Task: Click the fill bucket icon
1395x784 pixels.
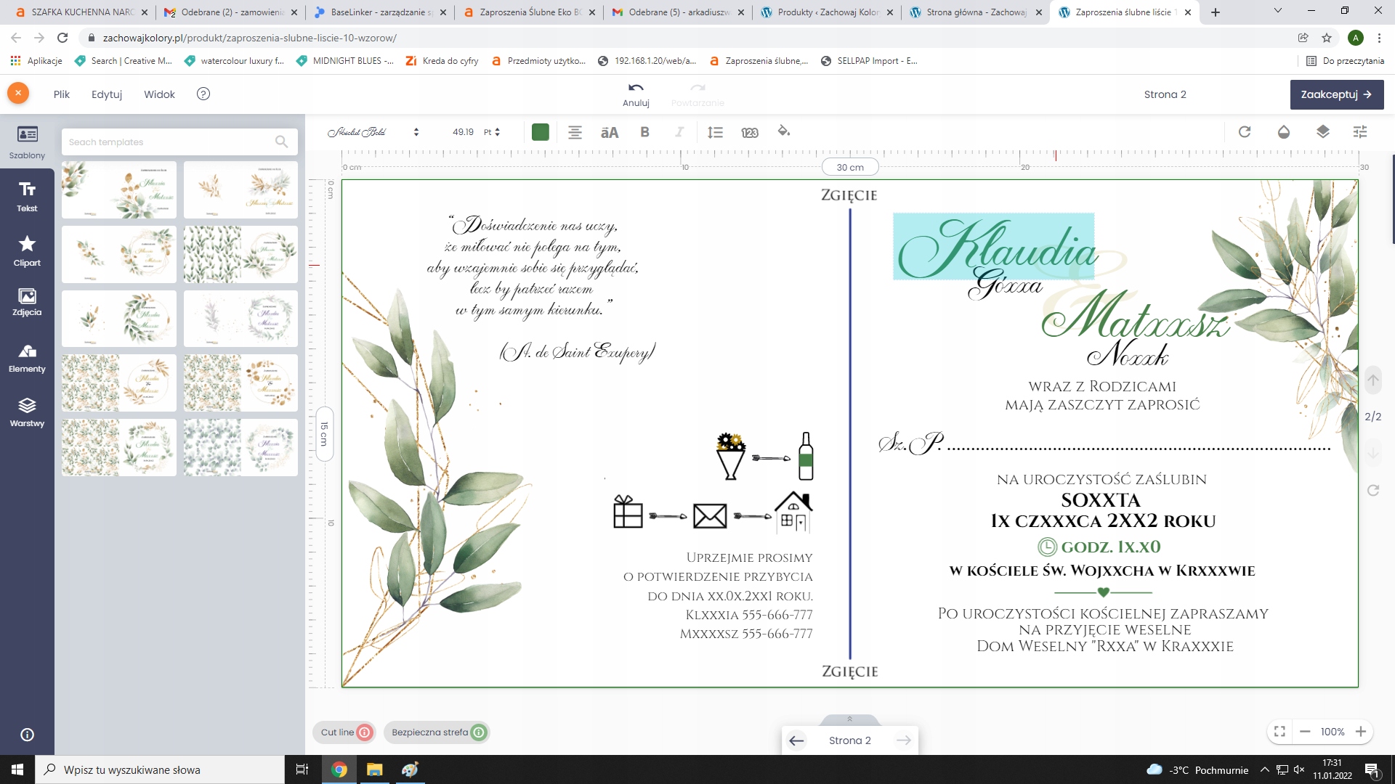Action: click(x=783, y=131)
